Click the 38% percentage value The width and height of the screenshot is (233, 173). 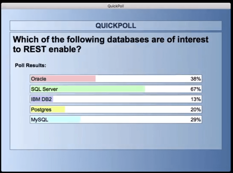coord(196,79)
